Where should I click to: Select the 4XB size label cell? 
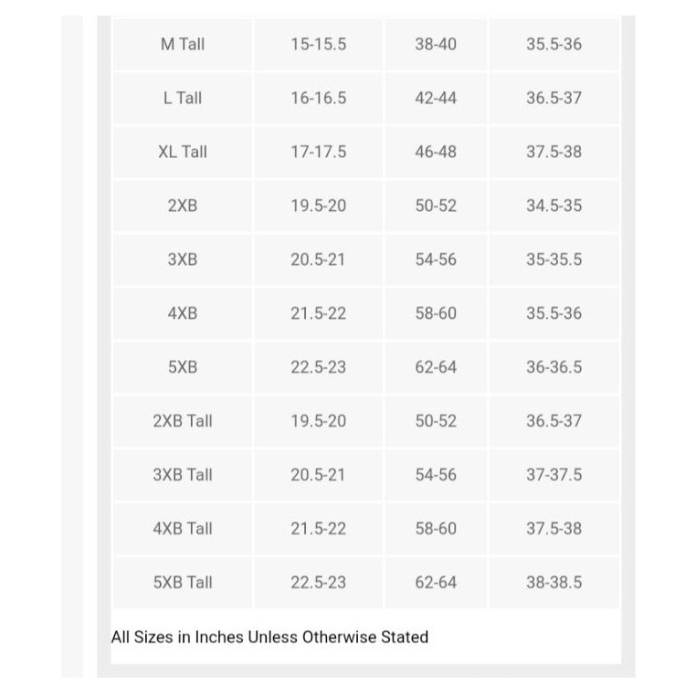click(183, 313)
